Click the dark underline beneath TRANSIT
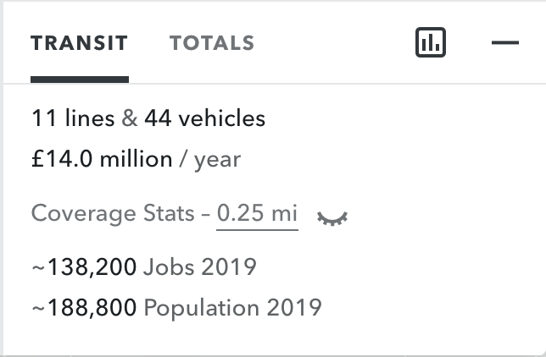This screenshot has width=546, height=357. pos(80,80)
